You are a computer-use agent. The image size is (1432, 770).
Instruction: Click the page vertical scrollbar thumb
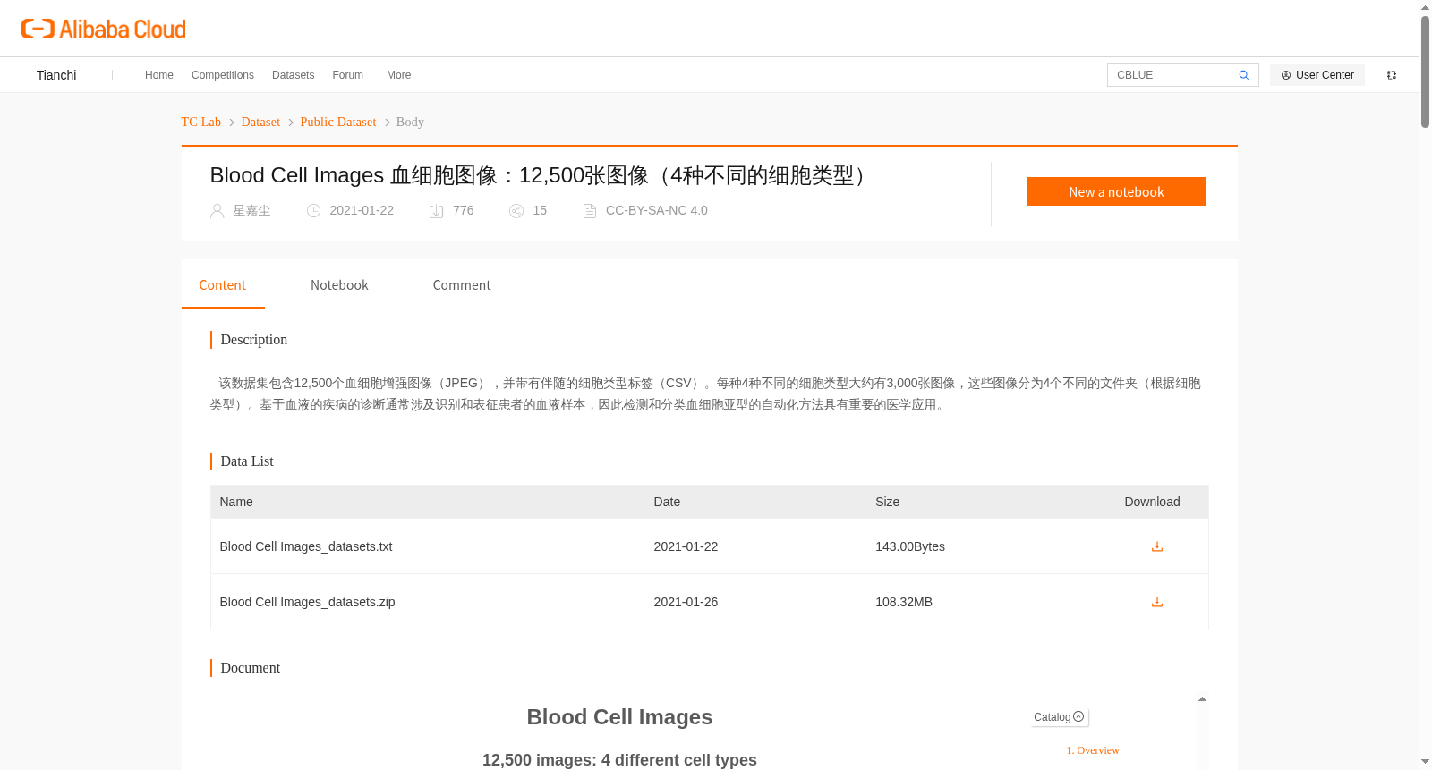(1425, 72)
